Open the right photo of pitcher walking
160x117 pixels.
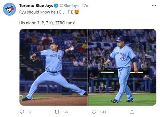click(122, 67)
